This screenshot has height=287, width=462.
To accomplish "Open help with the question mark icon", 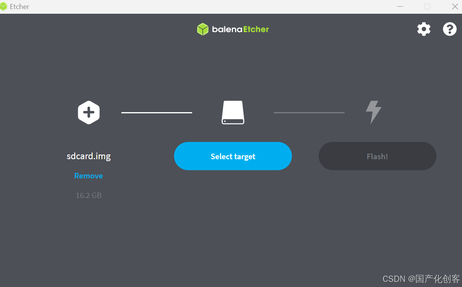I will [449, 29].
